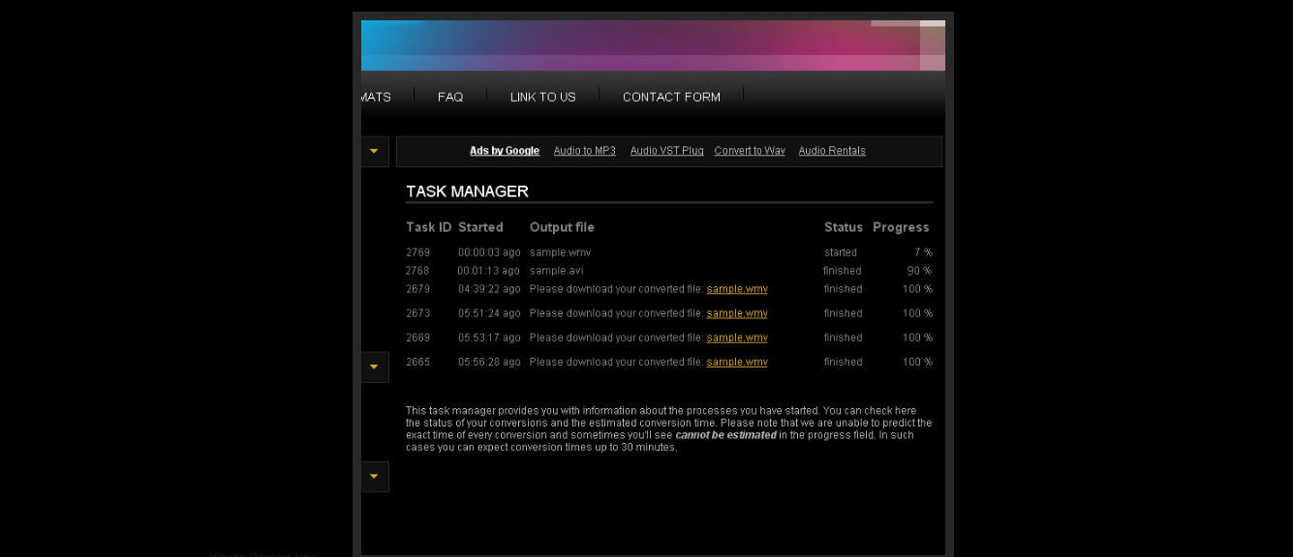Click the Ads by Google link

pyautogui.click(x=505, y=151)
